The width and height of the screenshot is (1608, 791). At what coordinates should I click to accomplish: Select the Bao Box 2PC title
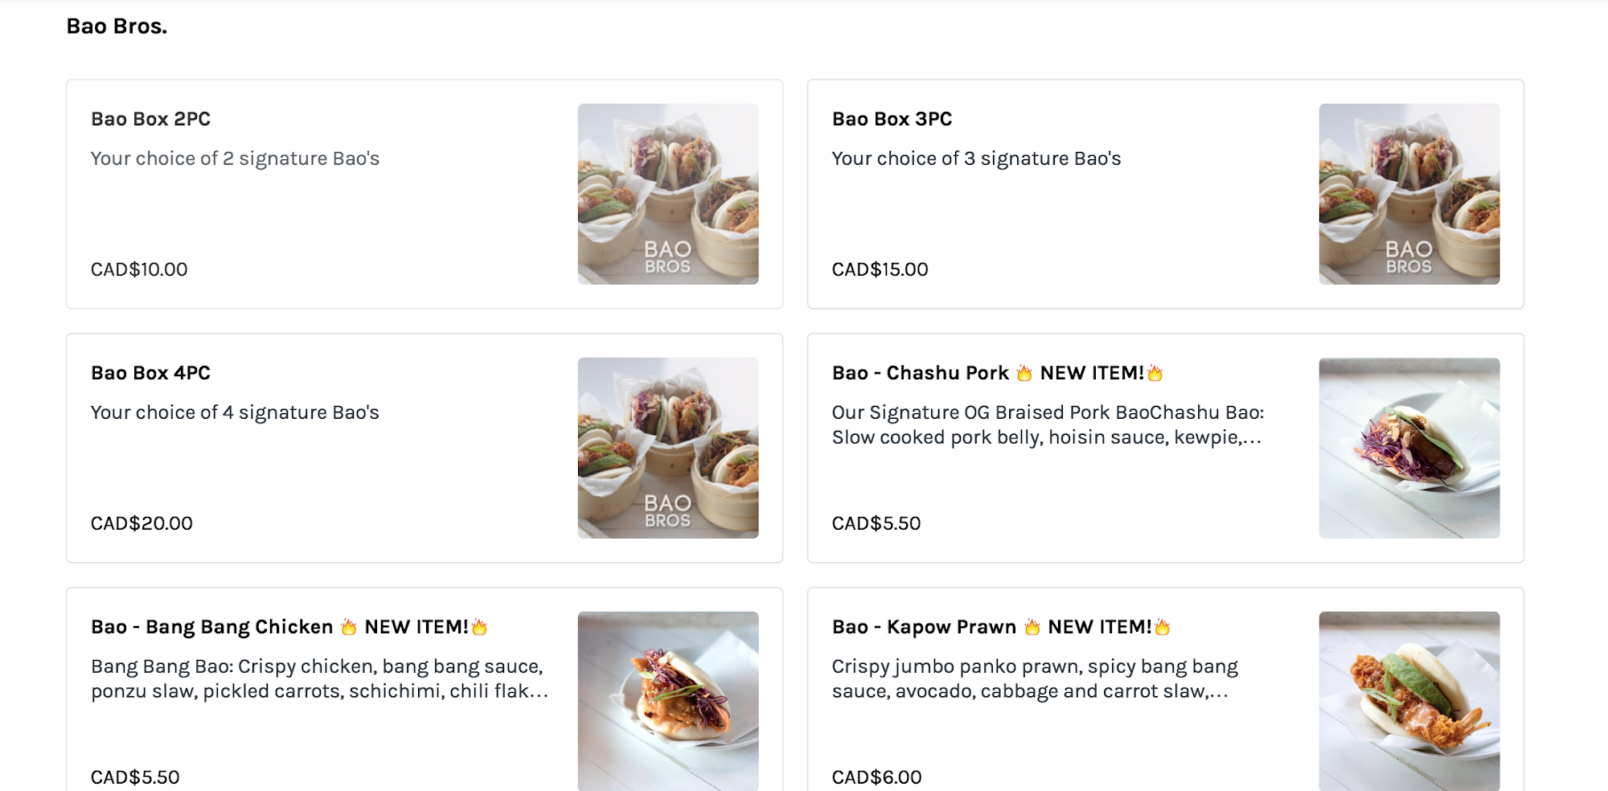coord(150,119)
